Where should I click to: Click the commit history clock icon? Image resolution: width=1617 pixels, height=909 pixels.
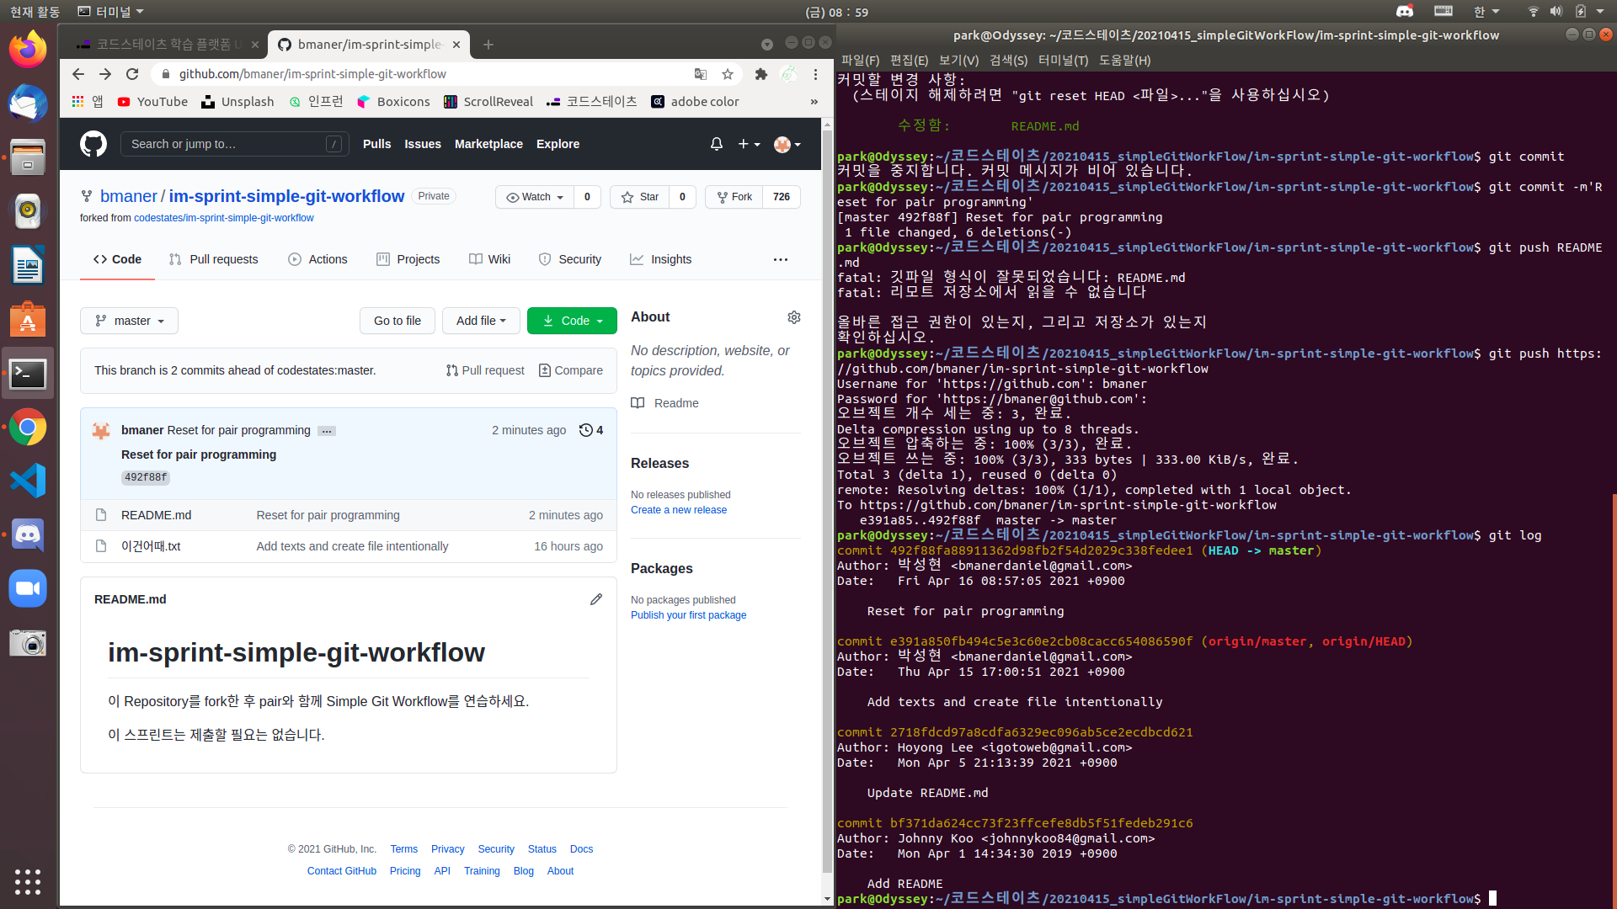pos(586,430)
